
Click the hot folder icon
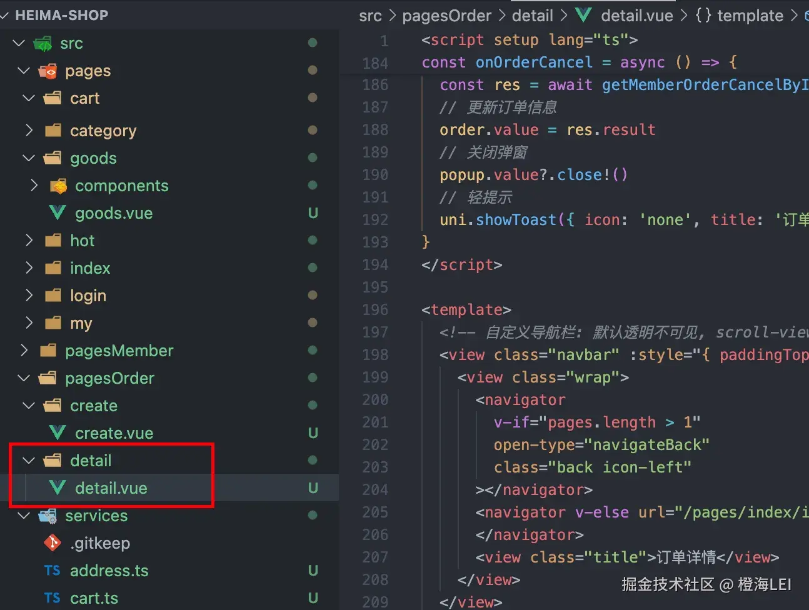click(53, 241)
